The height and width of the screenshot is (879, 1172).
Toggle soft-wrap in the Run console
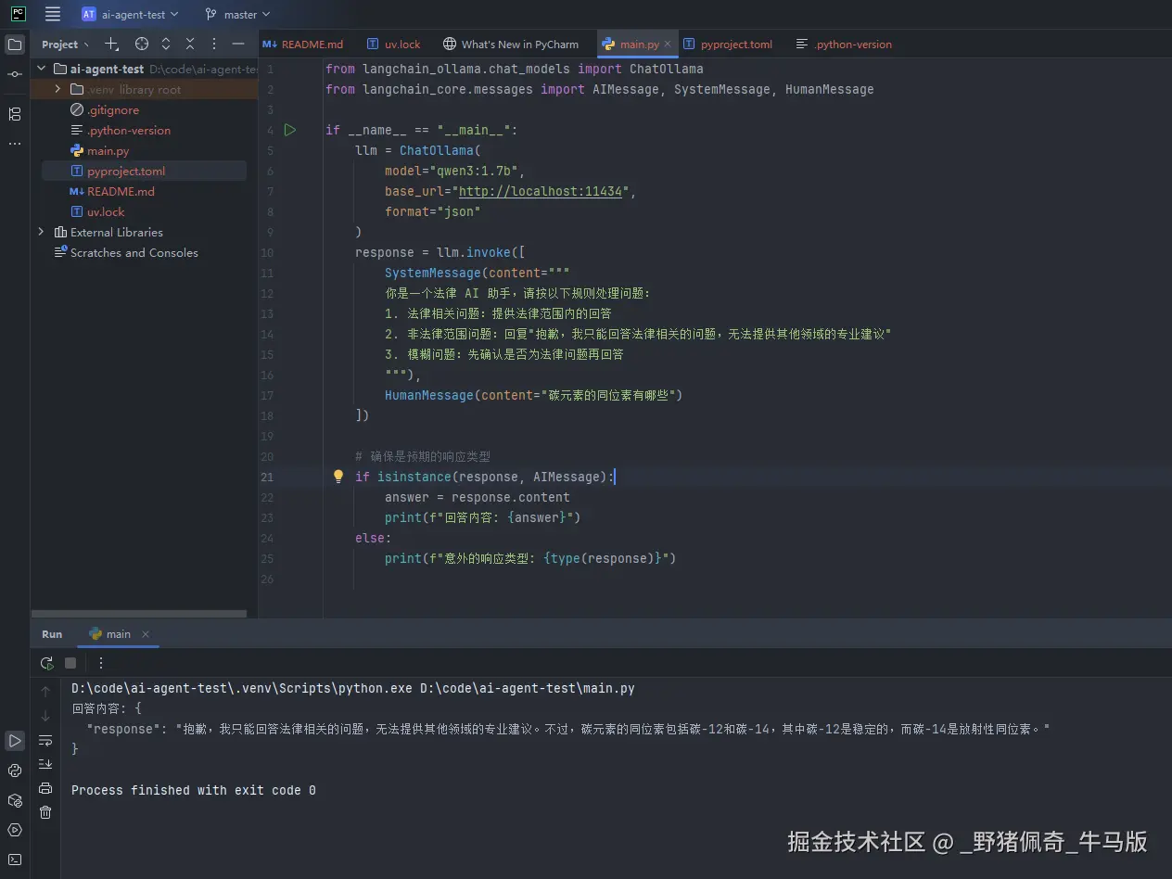pyautogui.click(x=45, y=740)
